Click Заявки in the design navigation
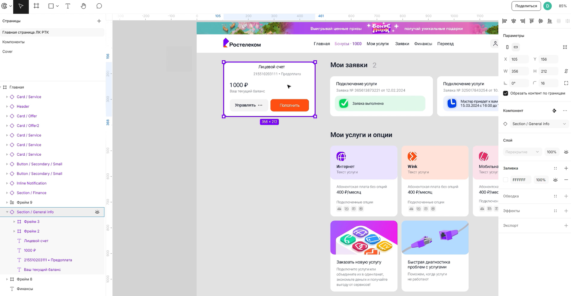The width and height of the screenshot is (571, 296). pos(402,44)
